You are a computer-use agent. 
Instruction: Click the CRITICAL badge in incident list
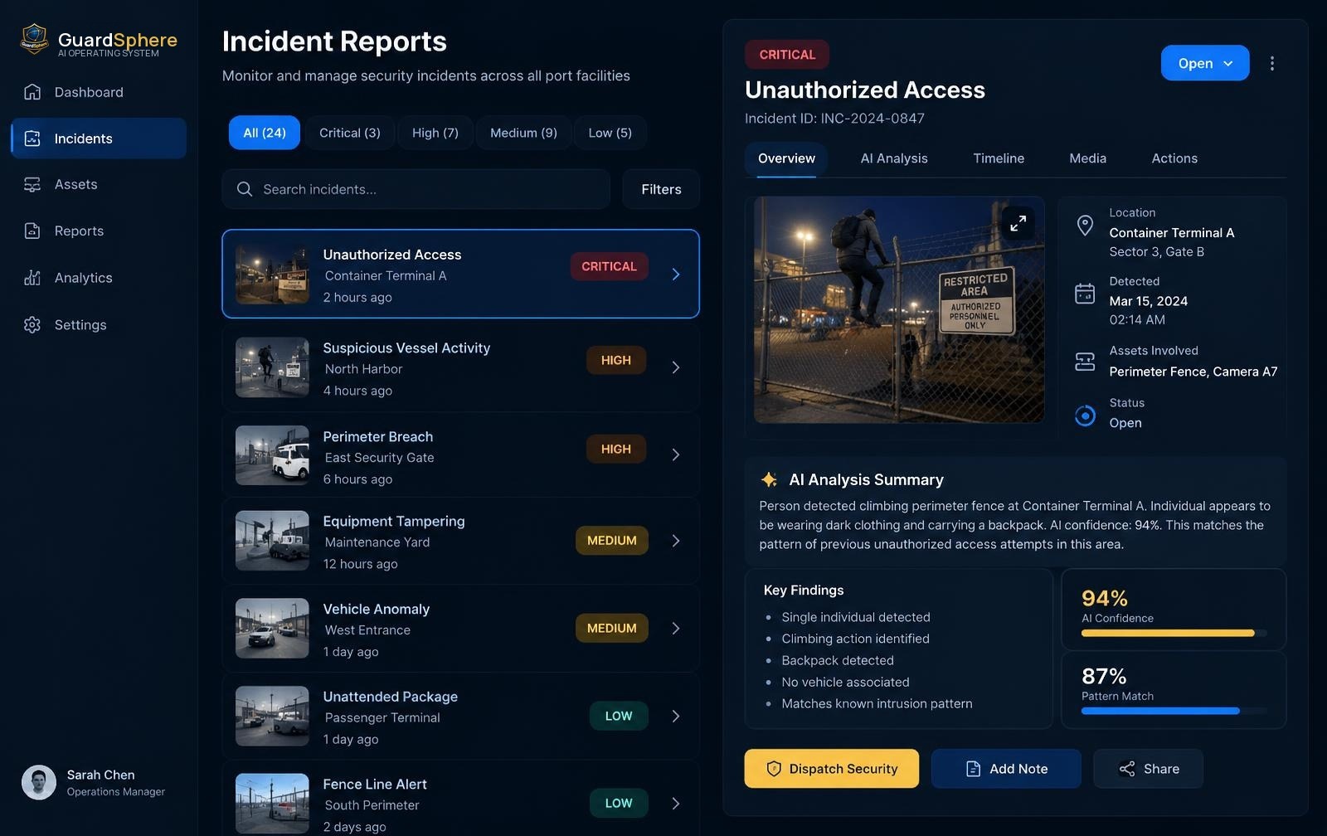click(609, 266)
